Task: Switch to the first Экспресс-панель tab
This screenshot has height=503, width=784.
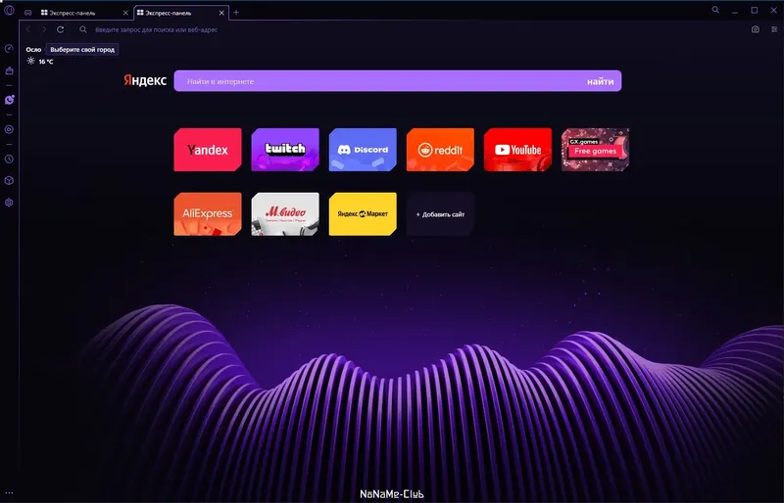Action: [x=78, y=13]
